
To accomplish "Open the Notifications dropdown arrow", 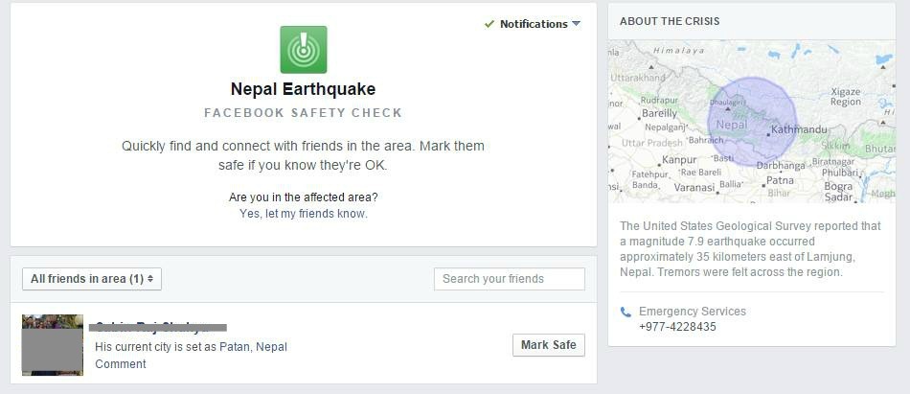I will point(577,24).
